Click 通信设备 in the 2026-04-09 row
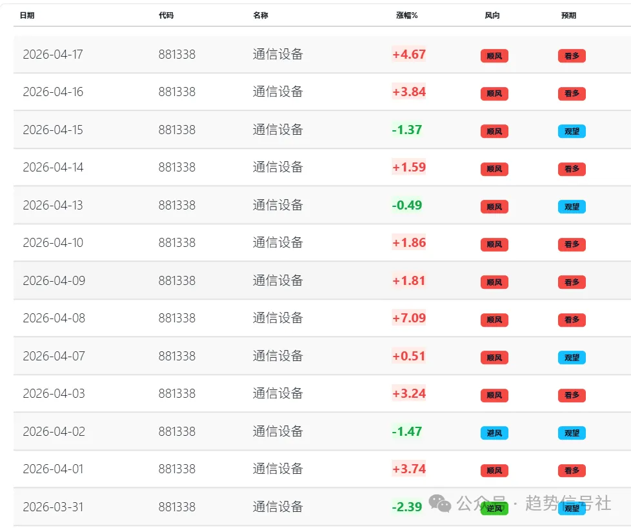The height and width of the screenshot is (528, 631). coord(277,280)
